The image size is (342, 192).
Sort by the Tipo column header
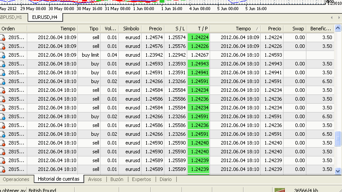(x=94, y=29)
